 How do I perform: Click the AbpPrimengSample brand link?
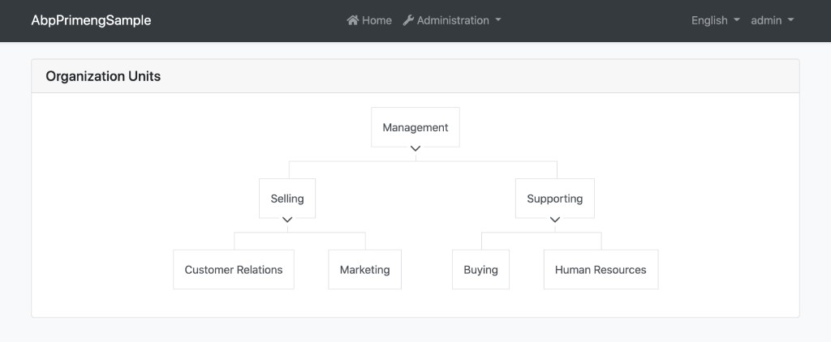[x=91, y=20]
